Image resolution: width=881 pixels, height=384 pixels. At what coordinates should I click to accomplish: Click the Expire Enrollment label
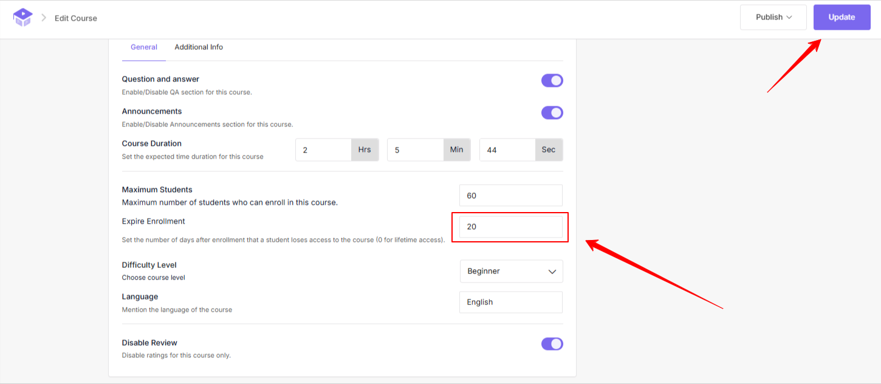pos(154,221)
